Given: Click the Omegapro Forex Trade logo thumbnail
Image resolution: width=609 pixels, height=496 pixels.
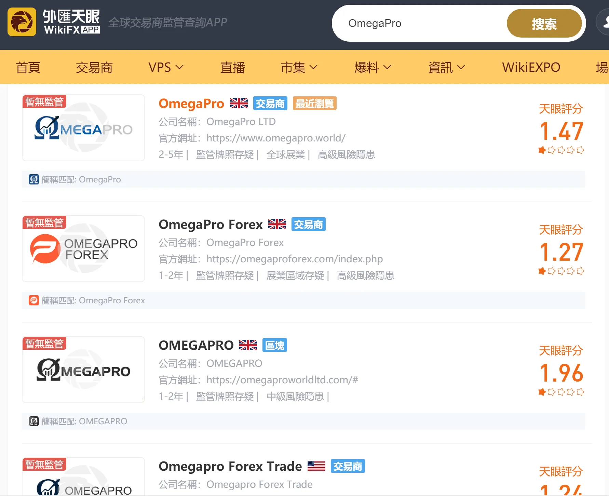Looking at the screenshot, I should (x=83, y=477).
